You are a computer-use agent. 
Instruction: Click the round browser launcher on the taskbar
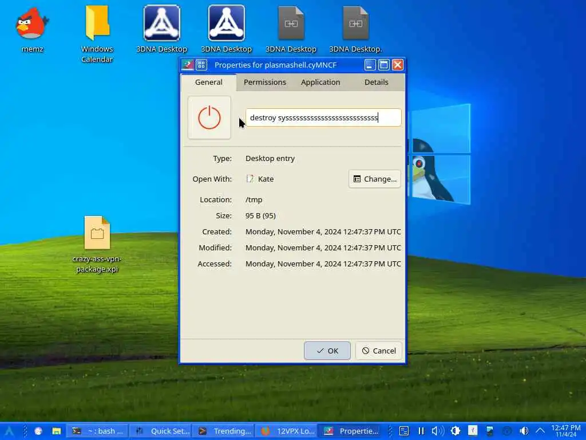tap(38, 431)
